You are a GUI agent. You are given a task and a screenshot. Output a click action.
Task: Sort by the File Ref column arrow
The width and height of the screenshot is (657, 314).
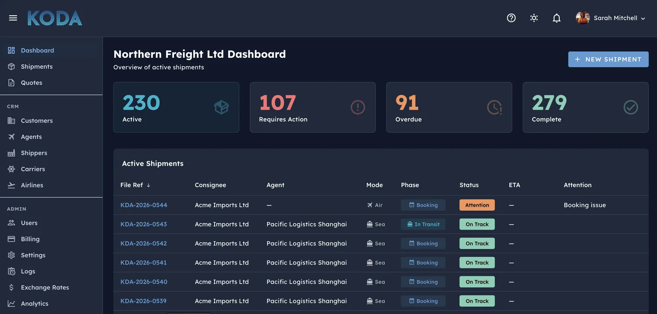pyautogui.click(x=148, y=185)
